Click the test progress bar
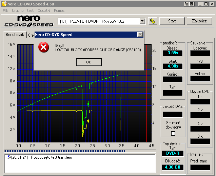 click(80, 151)
